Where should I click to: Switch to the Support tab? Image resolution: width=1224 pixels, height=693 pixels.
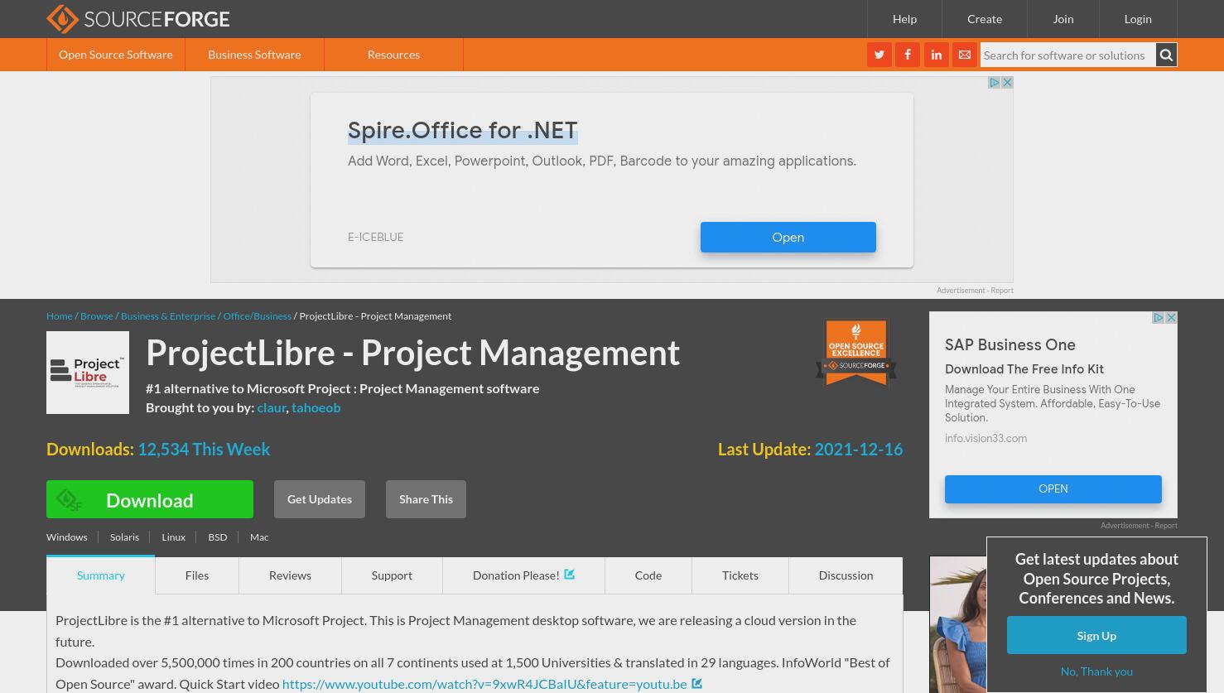392,575
